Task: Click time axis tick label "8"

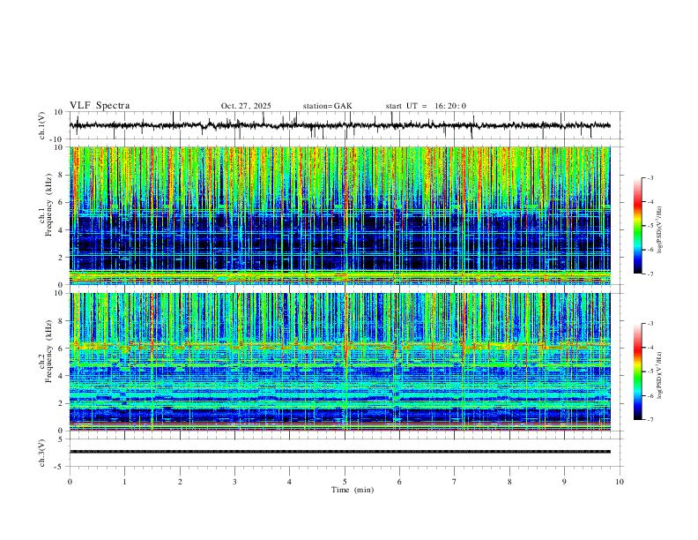Action: point(509,482)
